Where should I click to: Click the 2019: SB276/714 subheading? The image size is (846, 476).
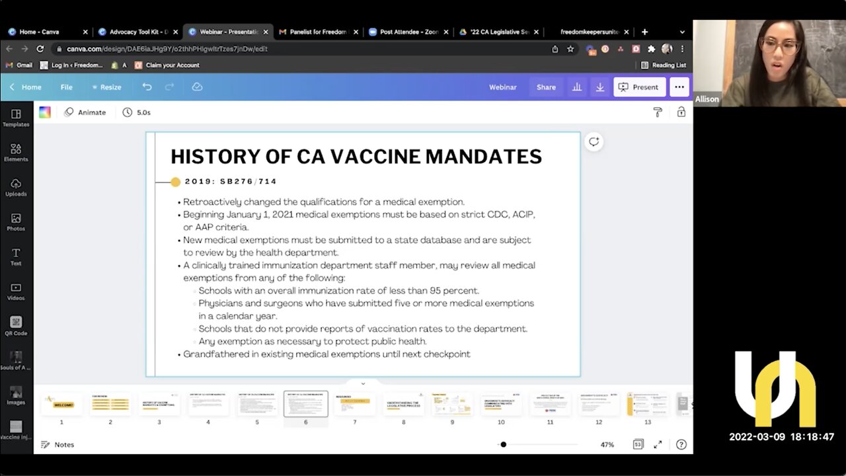[x=231, y=181]
